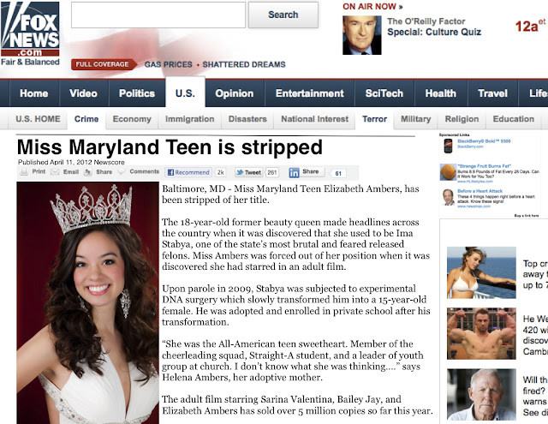Click the Print icon under the headline
548x424 pixels.
[x=24, y=171]
